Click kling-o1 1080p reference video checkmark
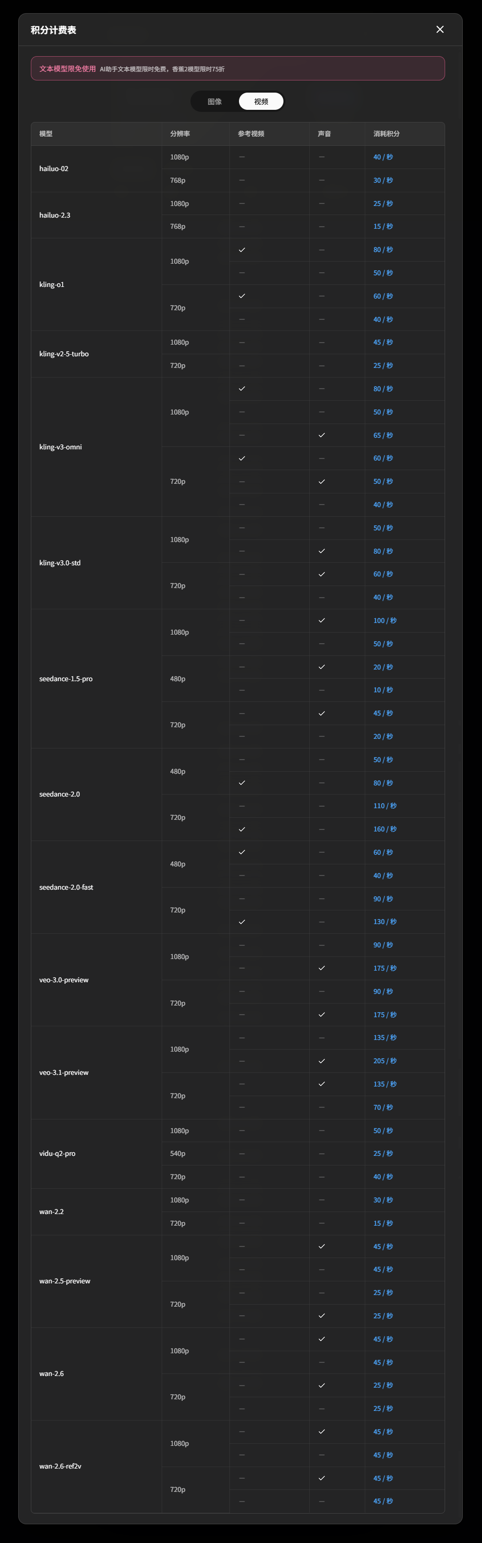482x1543 pixels. point(242,250)
